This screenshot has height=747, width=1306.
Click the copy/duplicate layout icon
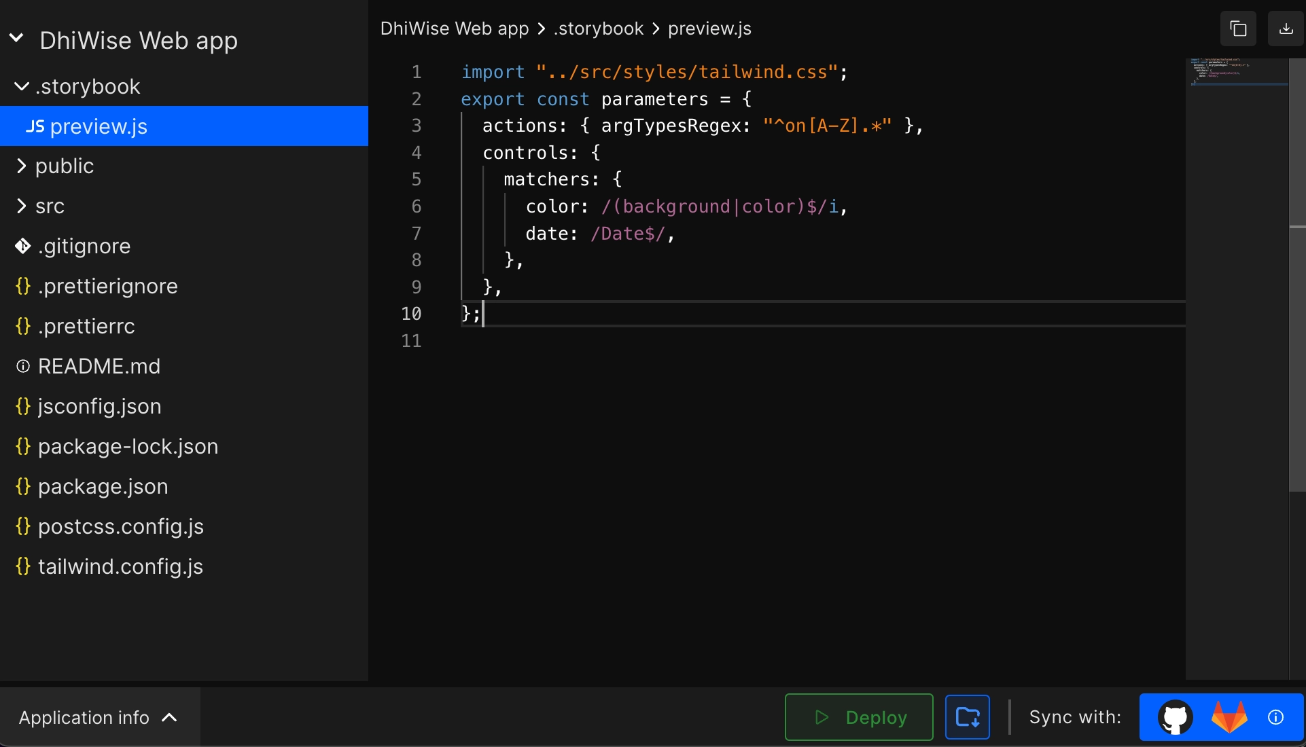tap(1238, 28)
